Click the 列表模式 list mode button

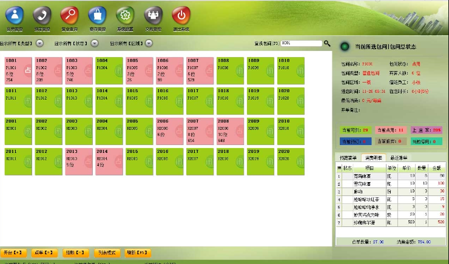click(107, 252)
